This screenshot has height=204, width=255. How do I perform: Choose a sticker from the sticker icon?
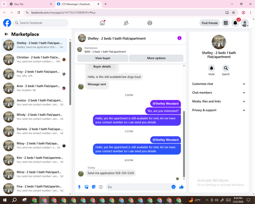pyautogui.click(x=94, y=187)
